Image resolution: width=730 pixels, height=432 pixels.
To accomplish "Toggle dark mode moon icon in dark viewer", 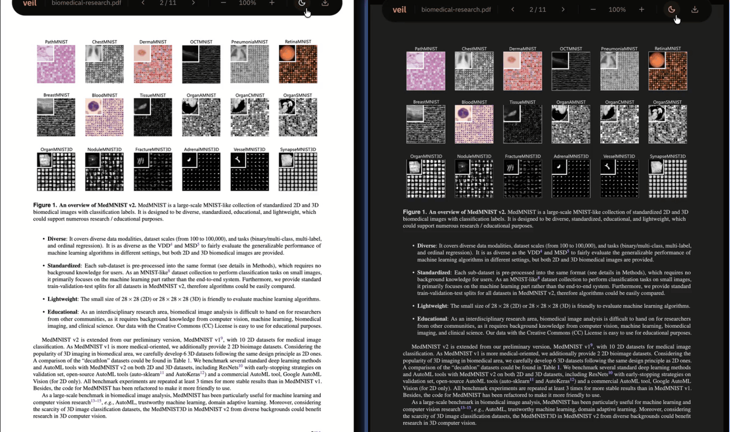I will coord(671,9).
